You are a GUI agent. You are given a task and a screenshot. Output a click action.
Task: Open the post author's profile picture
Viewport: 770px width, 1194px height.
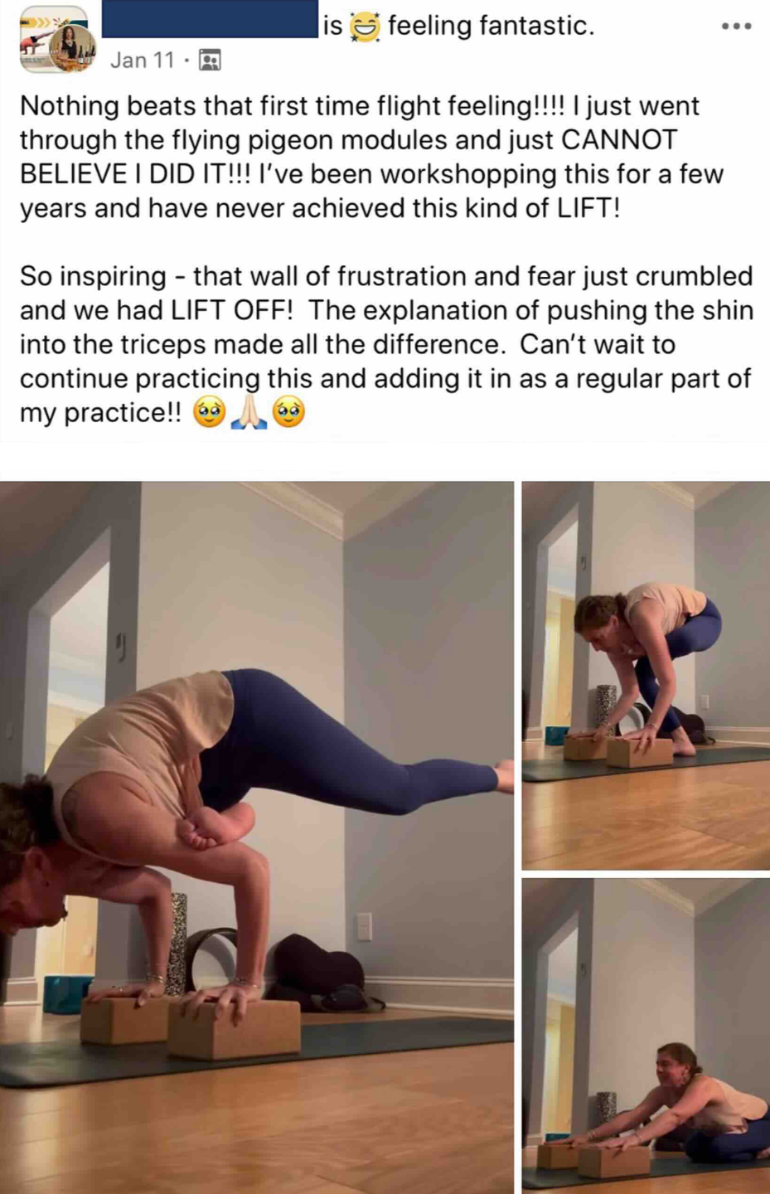coord(55,39)
